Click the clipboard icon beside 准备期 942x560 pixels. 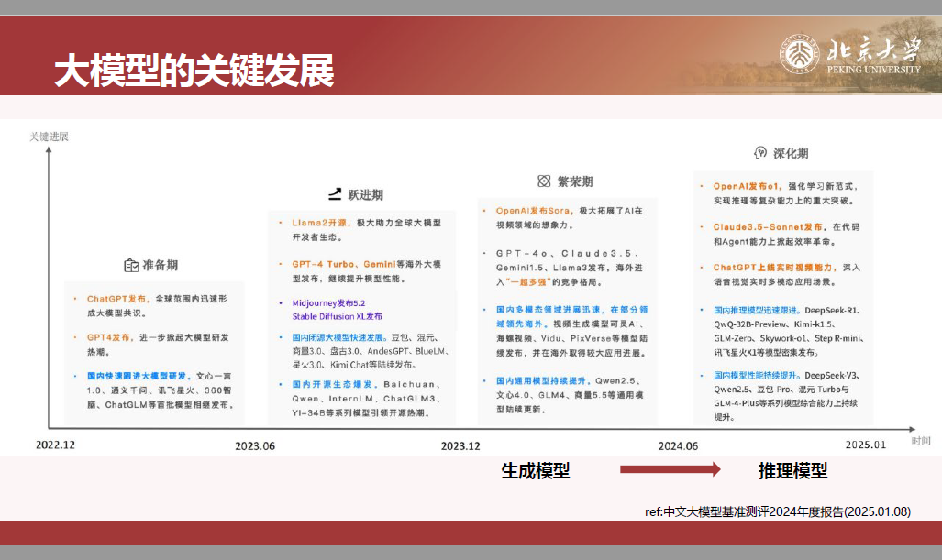click(131, 265)
